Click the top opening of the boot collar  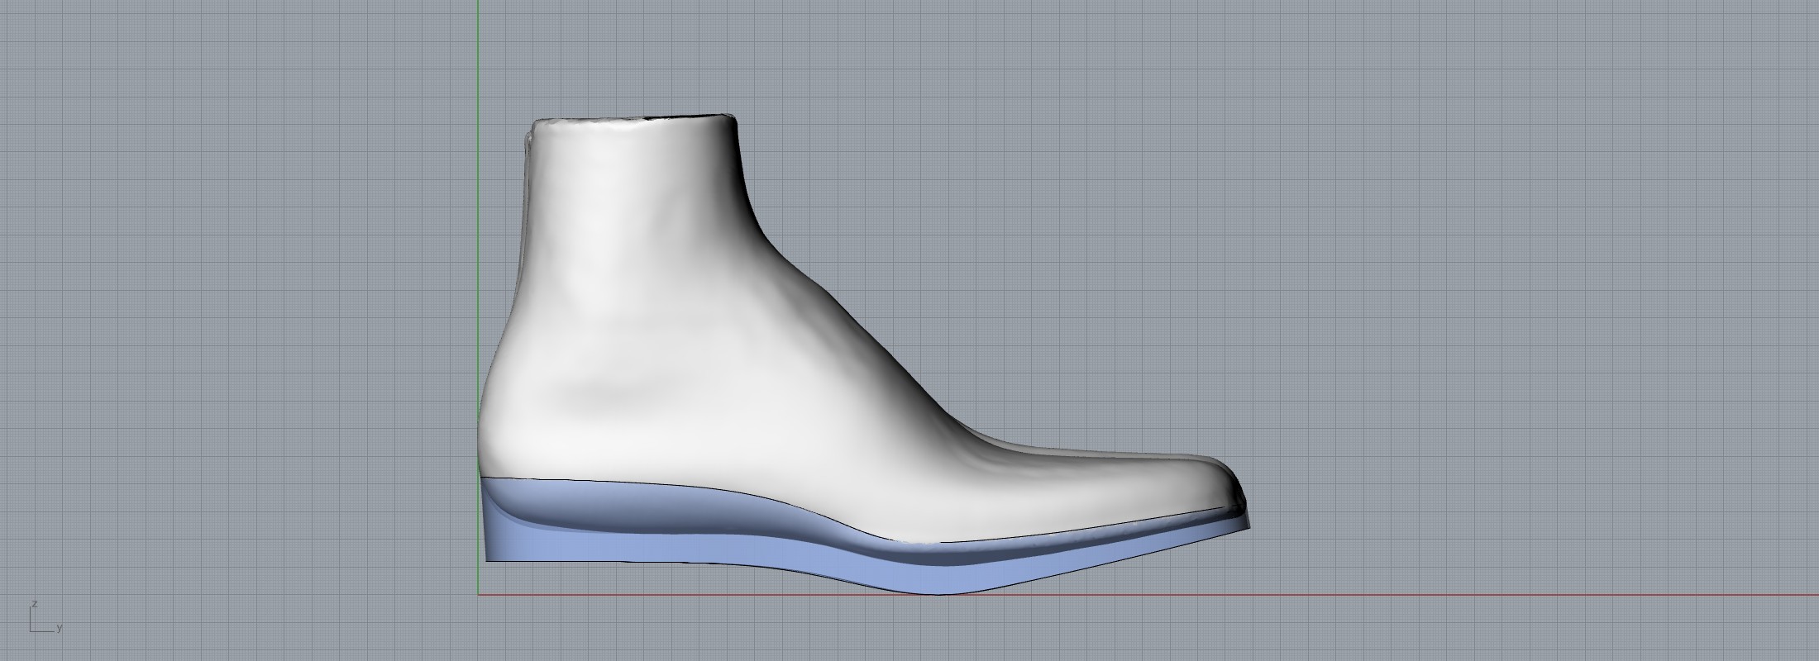(633, 121)
